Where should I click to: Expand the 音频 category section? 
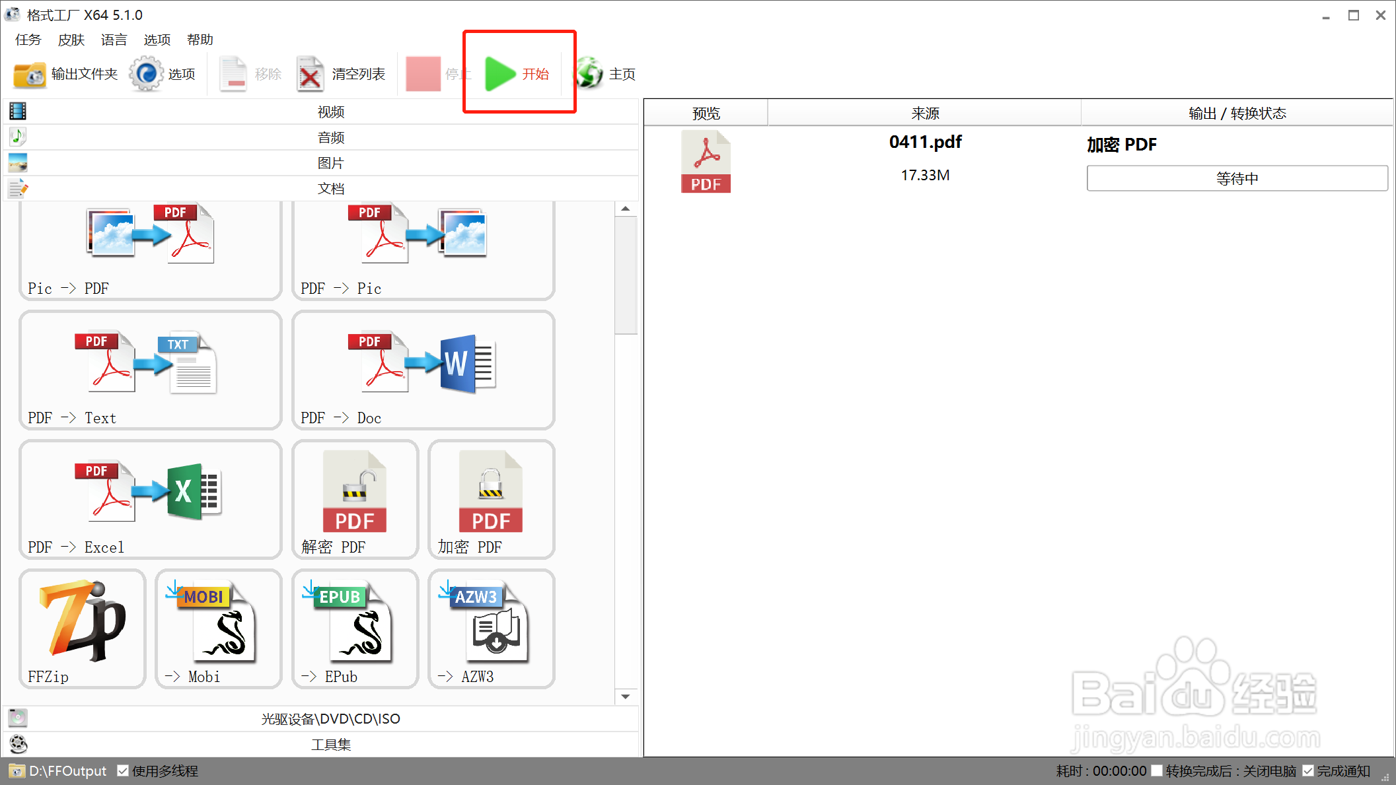coord(330,137)
